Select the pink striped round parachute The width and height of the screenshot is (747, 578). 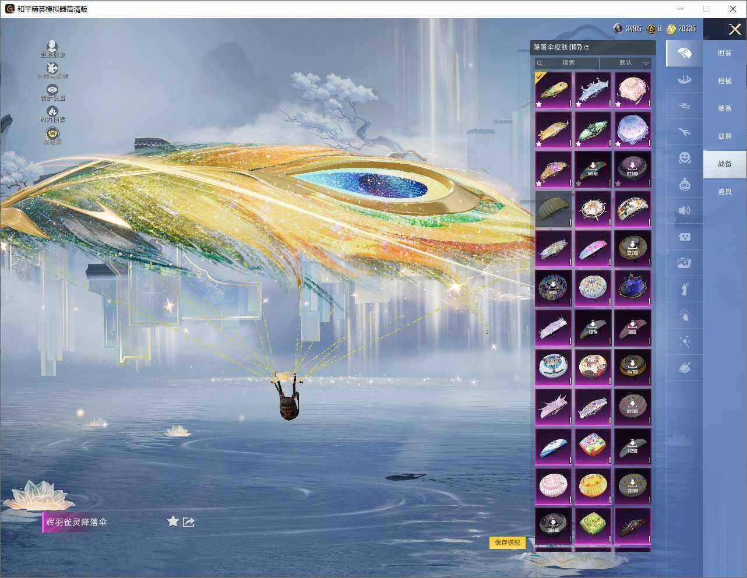(x=554, y=487)
